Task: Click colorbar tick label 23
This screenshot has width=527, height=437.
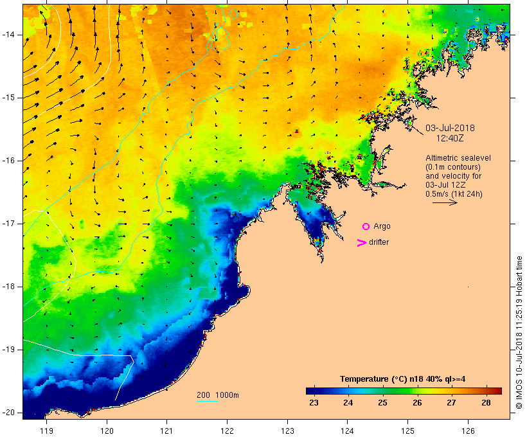Action: coord(314,403)
